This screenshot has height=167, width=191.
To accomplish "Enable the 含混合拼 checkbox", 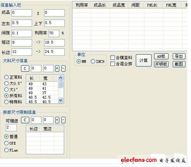I will click(112, 64).
